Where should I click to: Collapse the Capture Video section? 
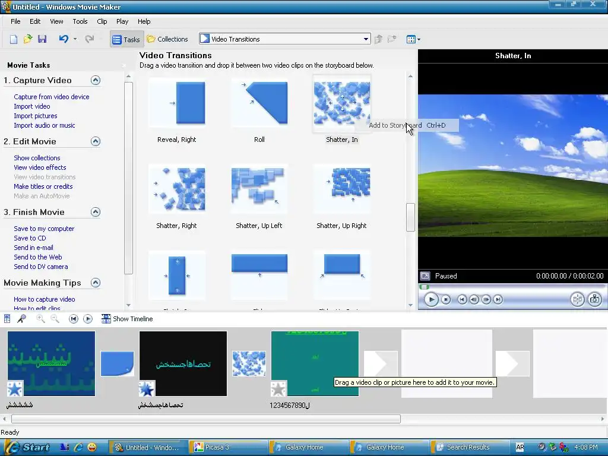[96, 80]
